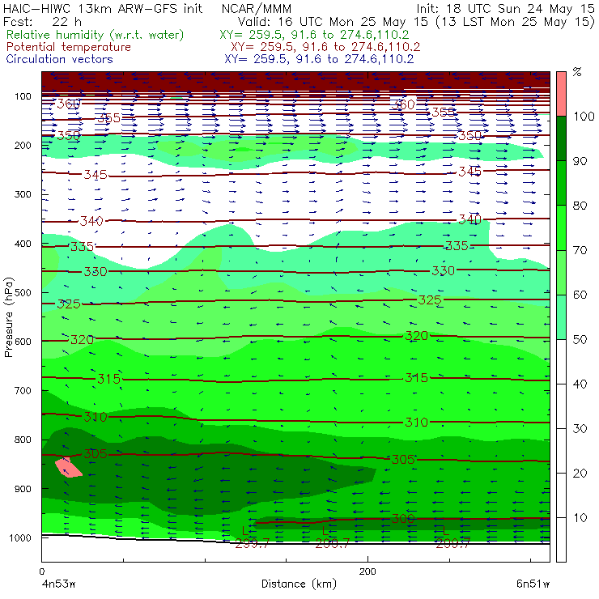The image size is (599, 599).
Task: Click the colorbar "60" label
Action: pos(579,295)
